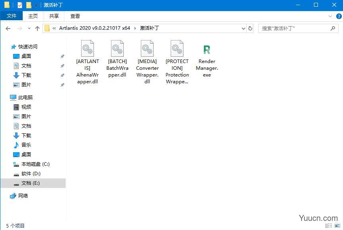Image resolution: width=343 pixels, height=230 pixels.
Task: Open pinned 图片 under 快速访问
Action: (x=26, y=85)
